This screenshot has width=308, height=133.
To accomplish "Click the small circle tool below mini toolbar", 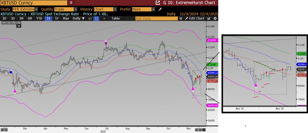I will coord(19,26).
